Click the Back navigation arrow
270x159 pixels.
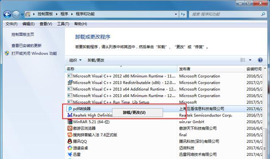[x=7, y=14]
